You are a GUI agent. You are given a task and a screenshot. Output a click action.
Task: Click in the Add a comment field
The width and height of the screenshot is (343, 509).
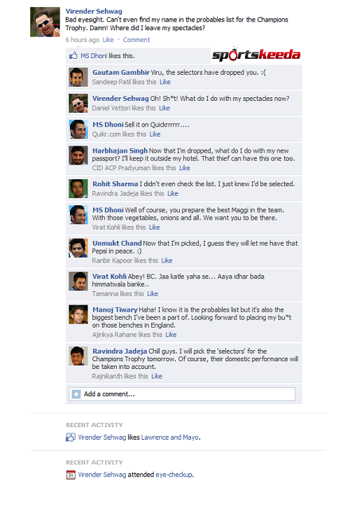(182, 394)
